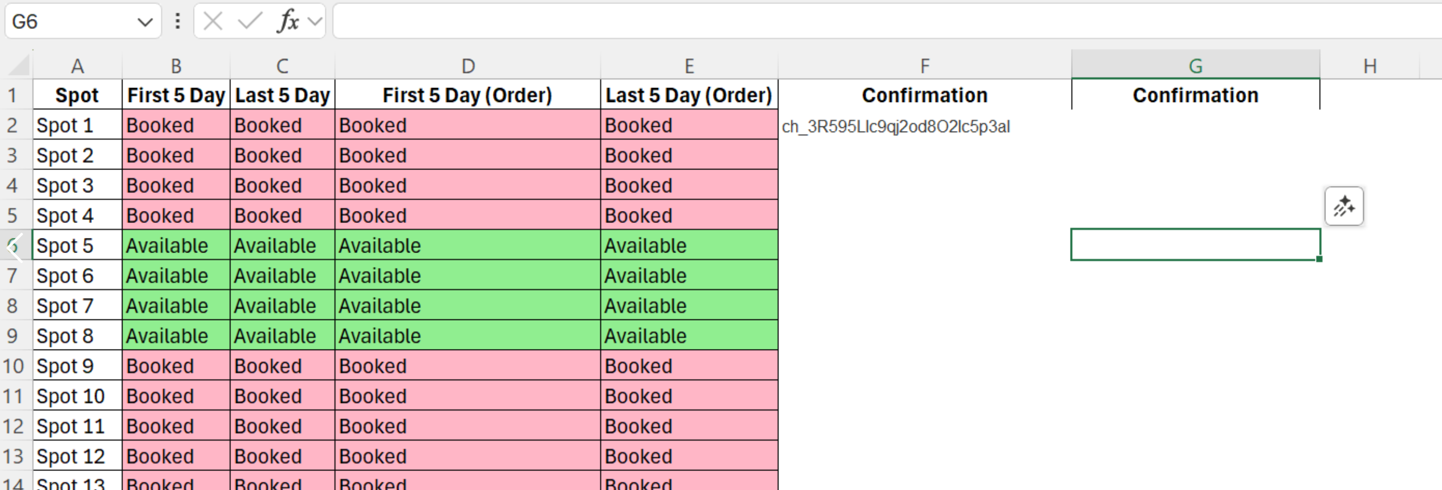
Task: Open the Name Box dropdown arrow
Action: (x=145, y=22)
